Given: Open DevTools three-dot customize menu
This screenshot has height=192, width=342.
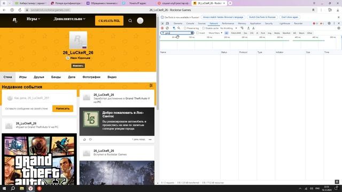Looking at the screenshot, I should [x=334, y=23].
